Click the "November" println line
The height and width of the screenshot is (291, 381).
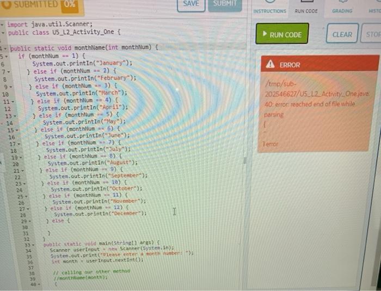[100, 202]
